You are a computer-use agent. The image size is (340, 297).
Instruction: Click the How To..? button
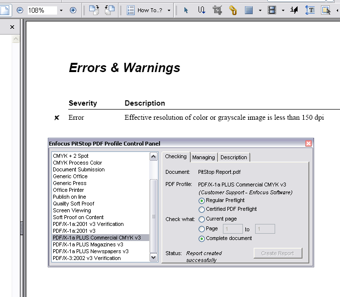pos(144,10)
